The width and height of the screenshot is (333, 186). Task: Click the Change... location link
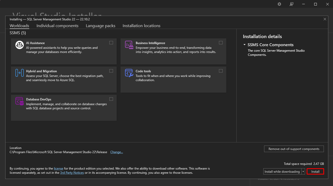(117, 152)
